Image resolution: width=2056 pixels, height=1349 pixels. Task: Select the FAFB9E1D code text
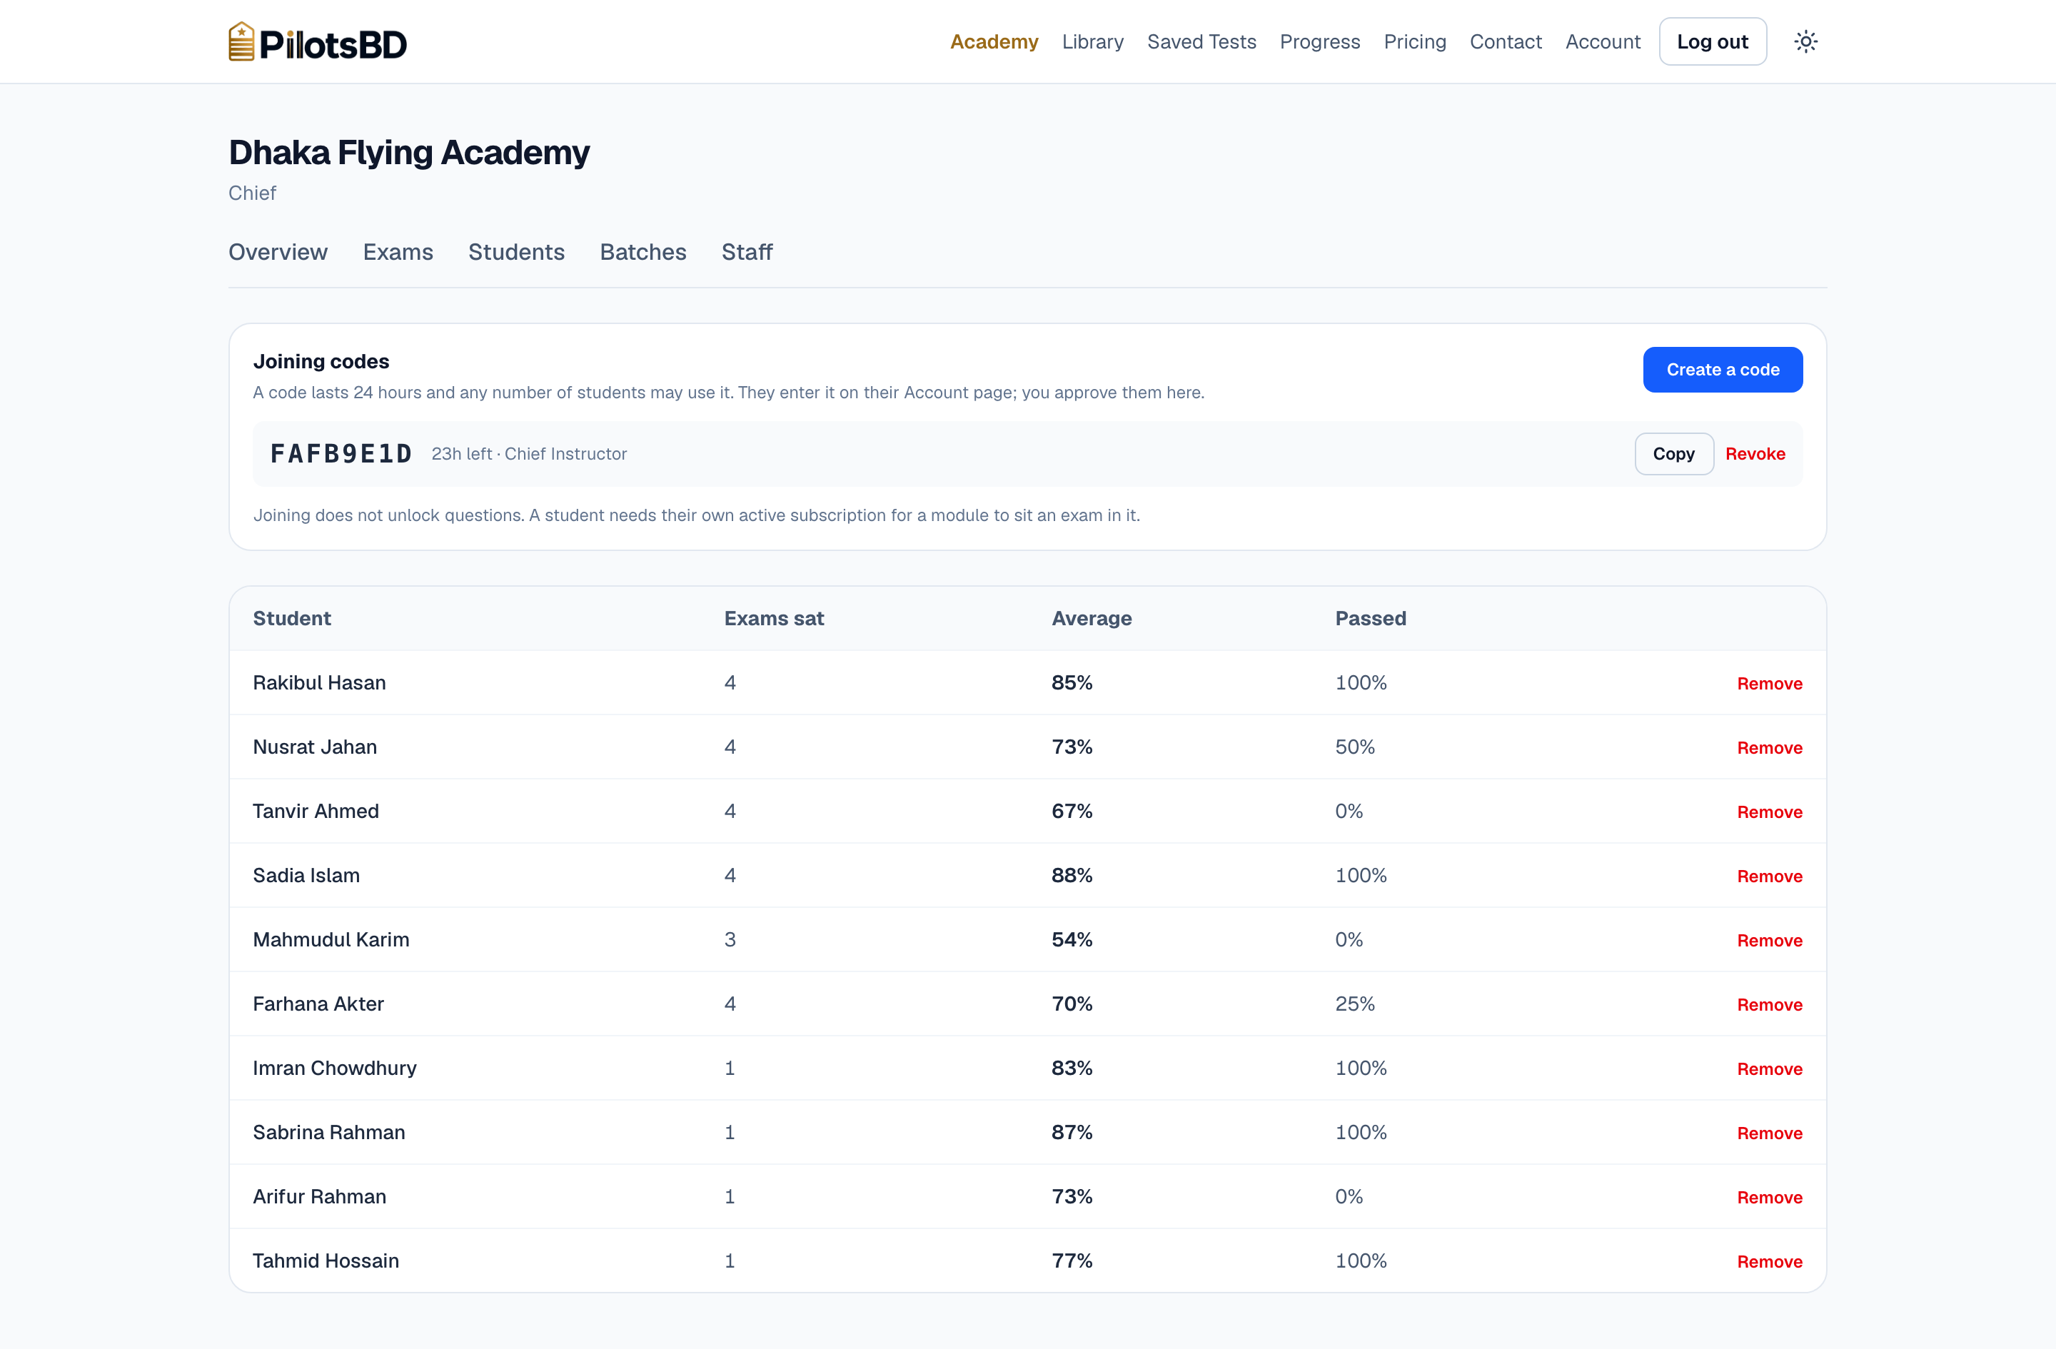point(341,453)
